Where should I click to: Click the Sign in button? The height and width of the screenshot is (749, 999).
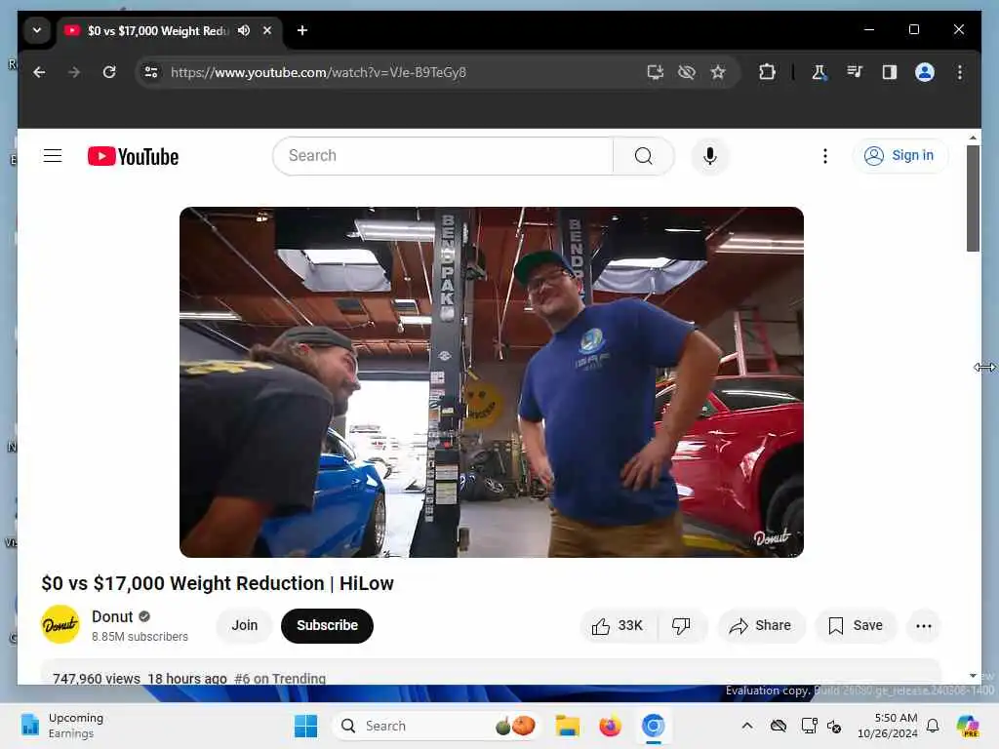point(899,155)
